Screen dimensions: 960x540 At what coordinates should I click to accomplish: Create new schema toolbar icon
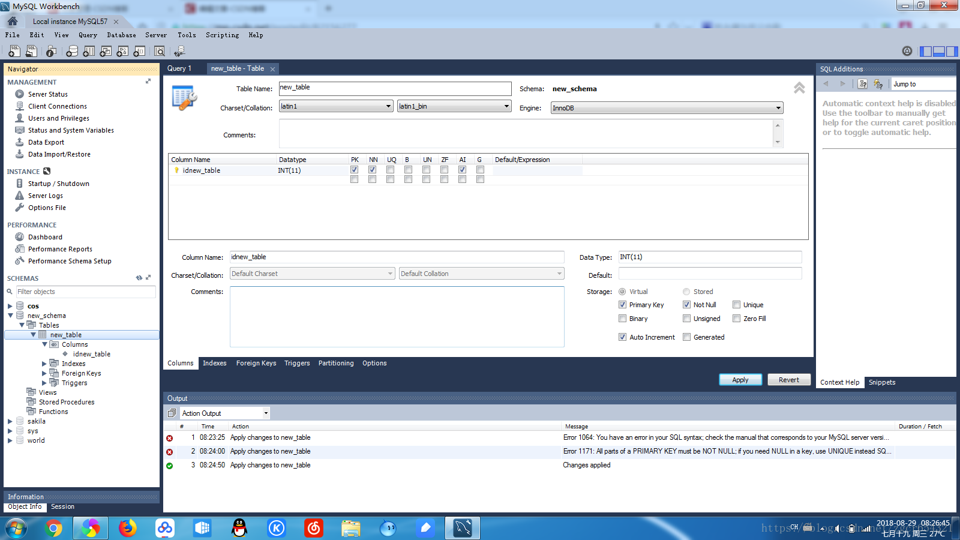pos(72,51)
